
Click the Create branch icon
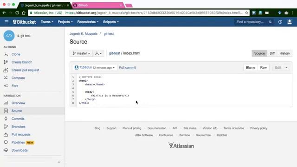[6, 62]
